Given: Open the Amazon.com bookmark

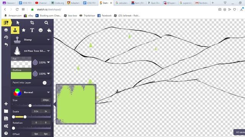Looking at the screenshot, I should point(13,16).
